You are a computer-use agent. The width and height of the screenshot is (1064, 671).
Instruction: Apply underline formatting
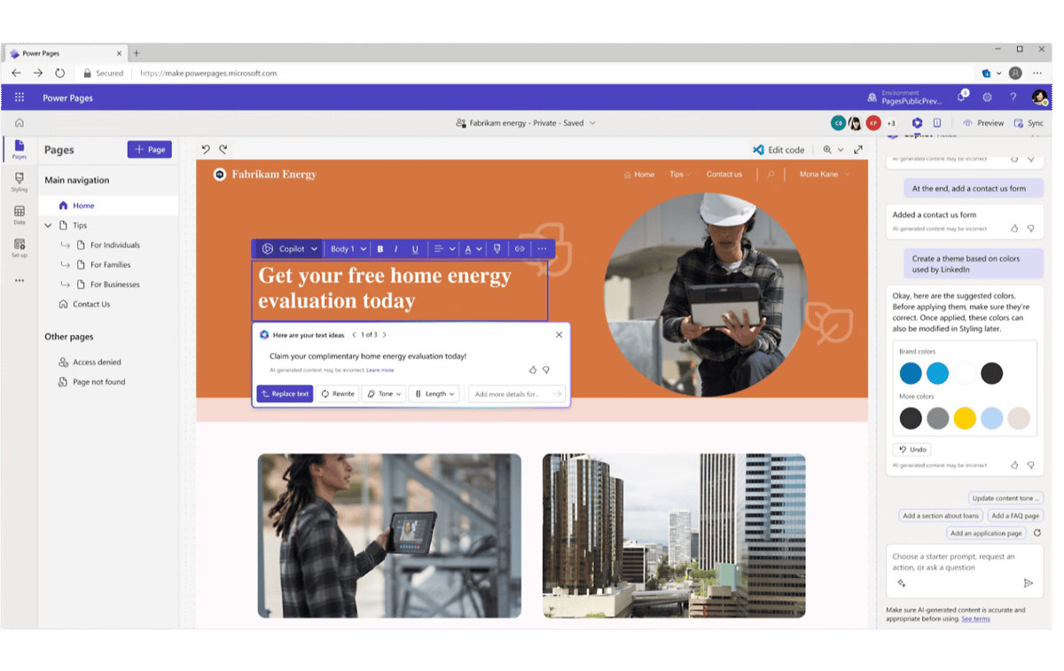tap(415, 249)
